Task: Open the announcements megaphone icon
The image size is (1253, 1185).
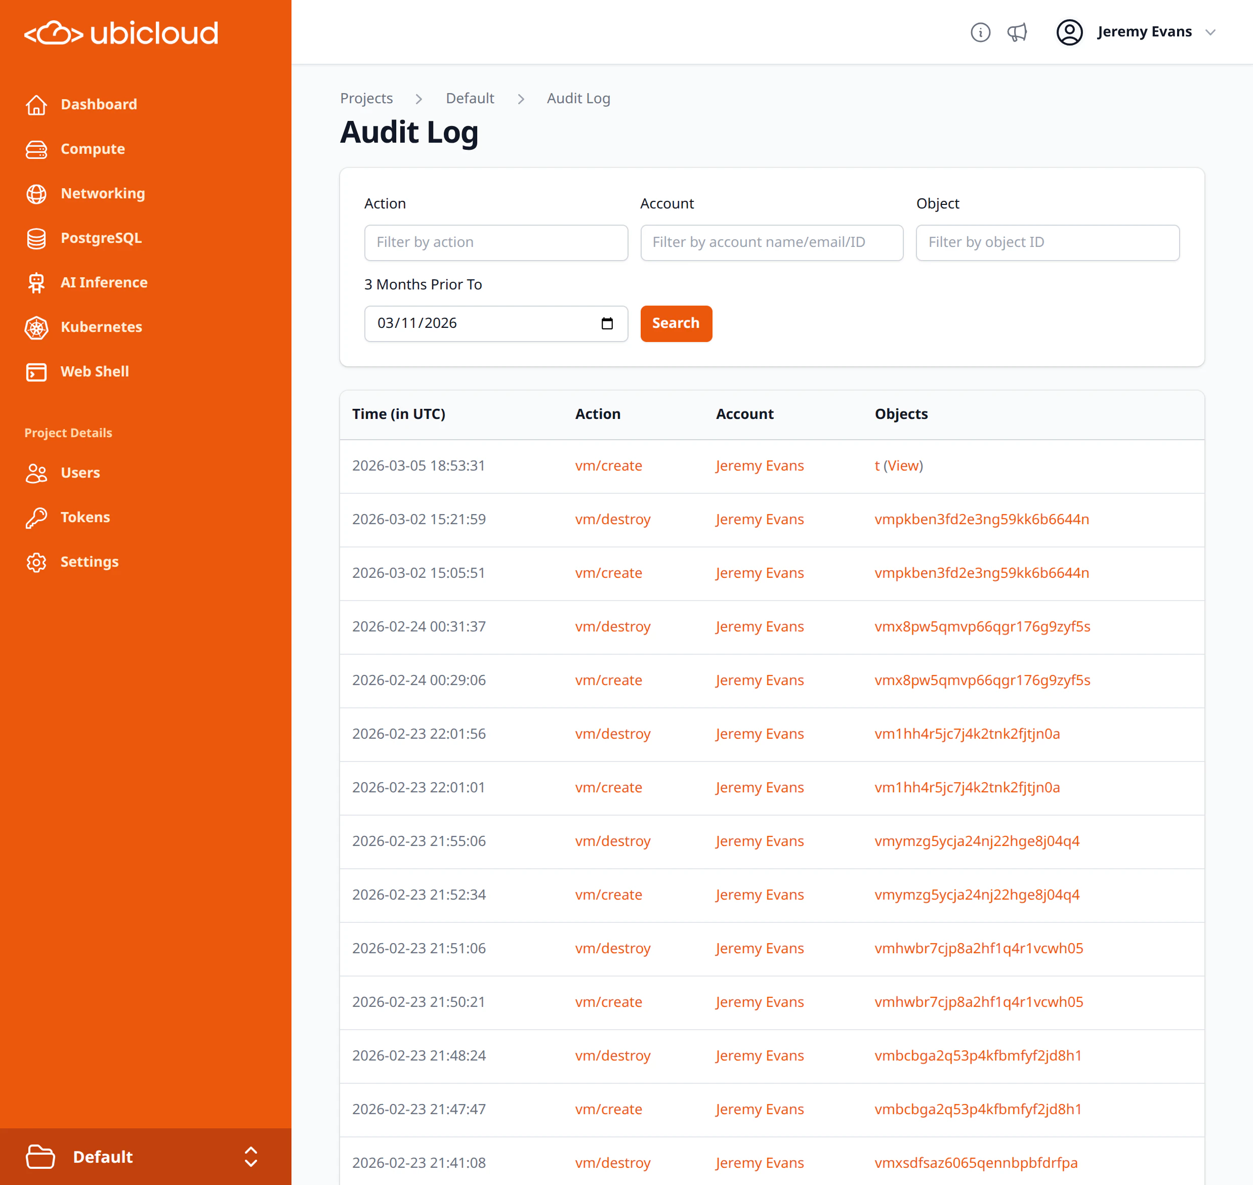Action: [1017, 33]
